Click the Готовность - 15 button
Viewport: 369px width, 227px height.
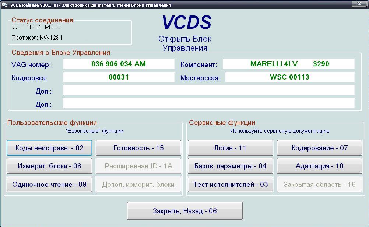click(x=138, y=148)
